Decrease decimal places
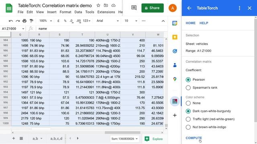Image resolution: width=257 pixels, height=144 pixels. pyautogui.click(x=71, y=21)
